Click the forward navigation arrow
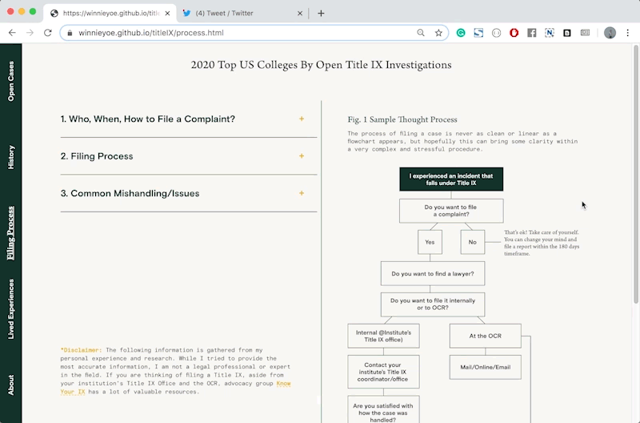Image resolution: width=640 pixels, height=423 pixels. (30, 33)
